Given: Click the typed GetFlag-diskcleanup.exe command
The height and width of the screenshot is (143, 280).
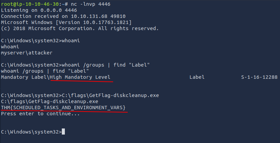Looking at the screenshot, I should point(110,95).
